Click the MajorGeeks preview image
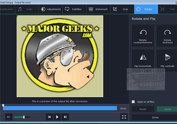The height and width of the screenshot is (124, 177). [x=60, y=56]
